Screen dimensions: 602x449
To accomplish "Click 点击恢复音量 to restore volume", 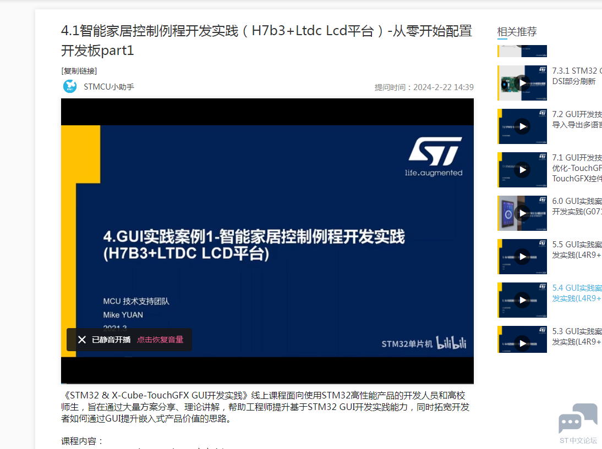I will (160, 340).
